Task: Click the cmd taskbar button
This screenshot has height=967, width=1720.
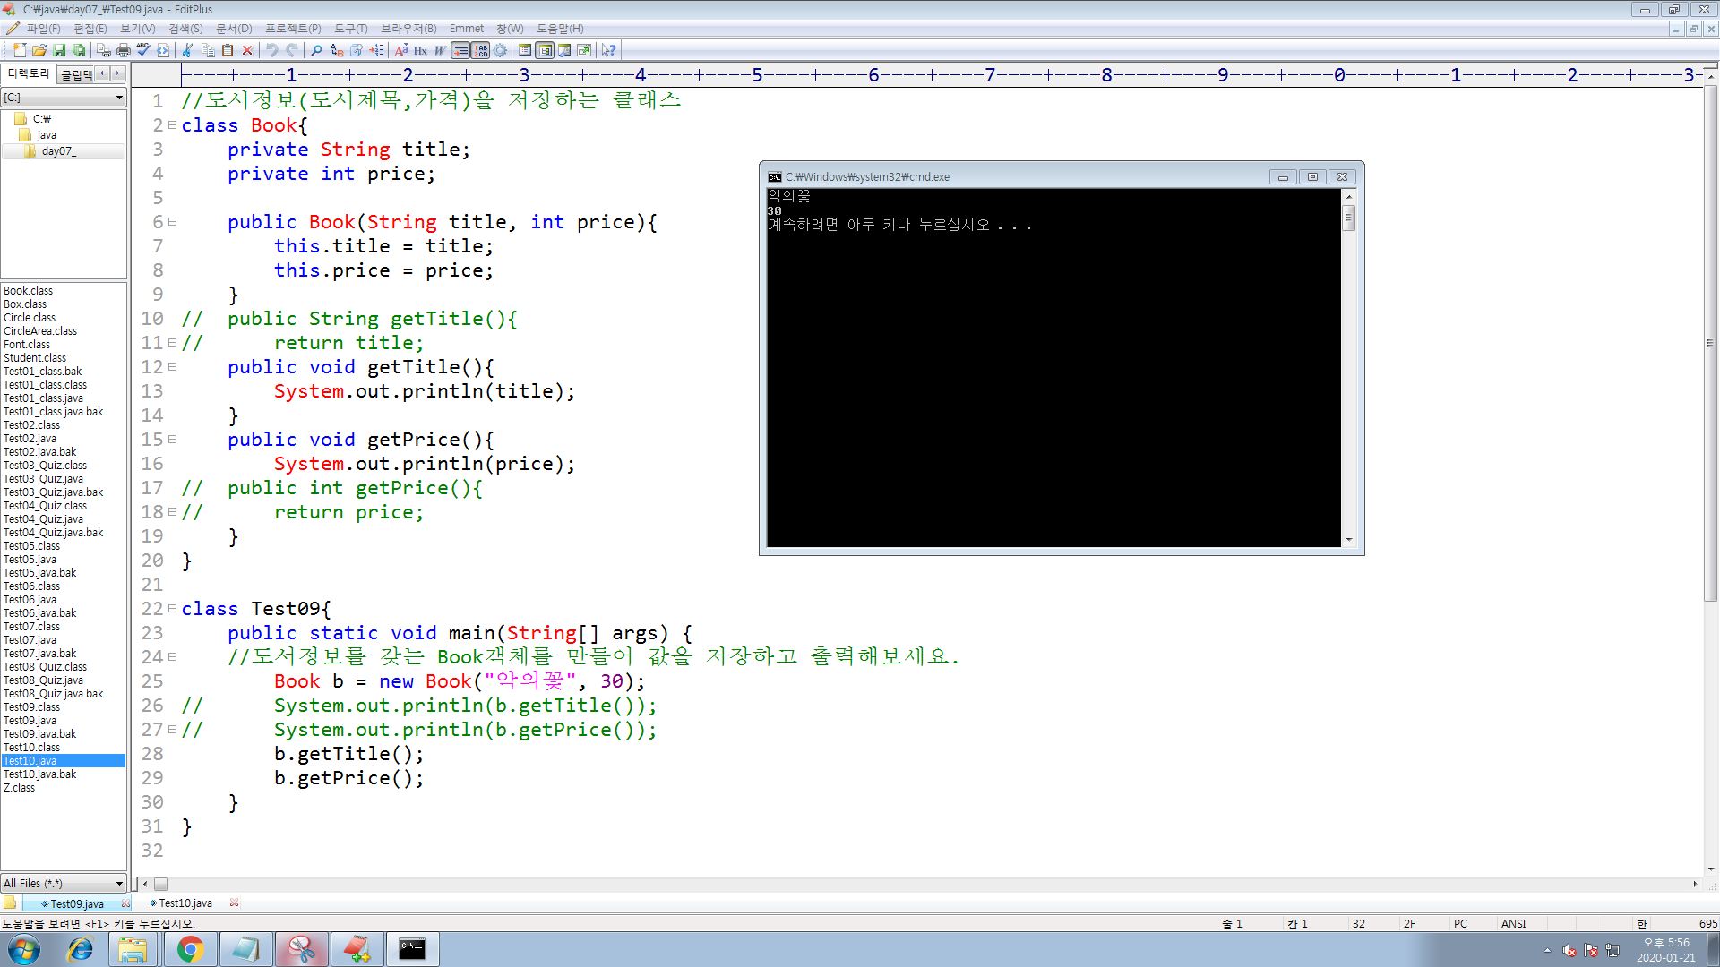Action: click(412, 949)
